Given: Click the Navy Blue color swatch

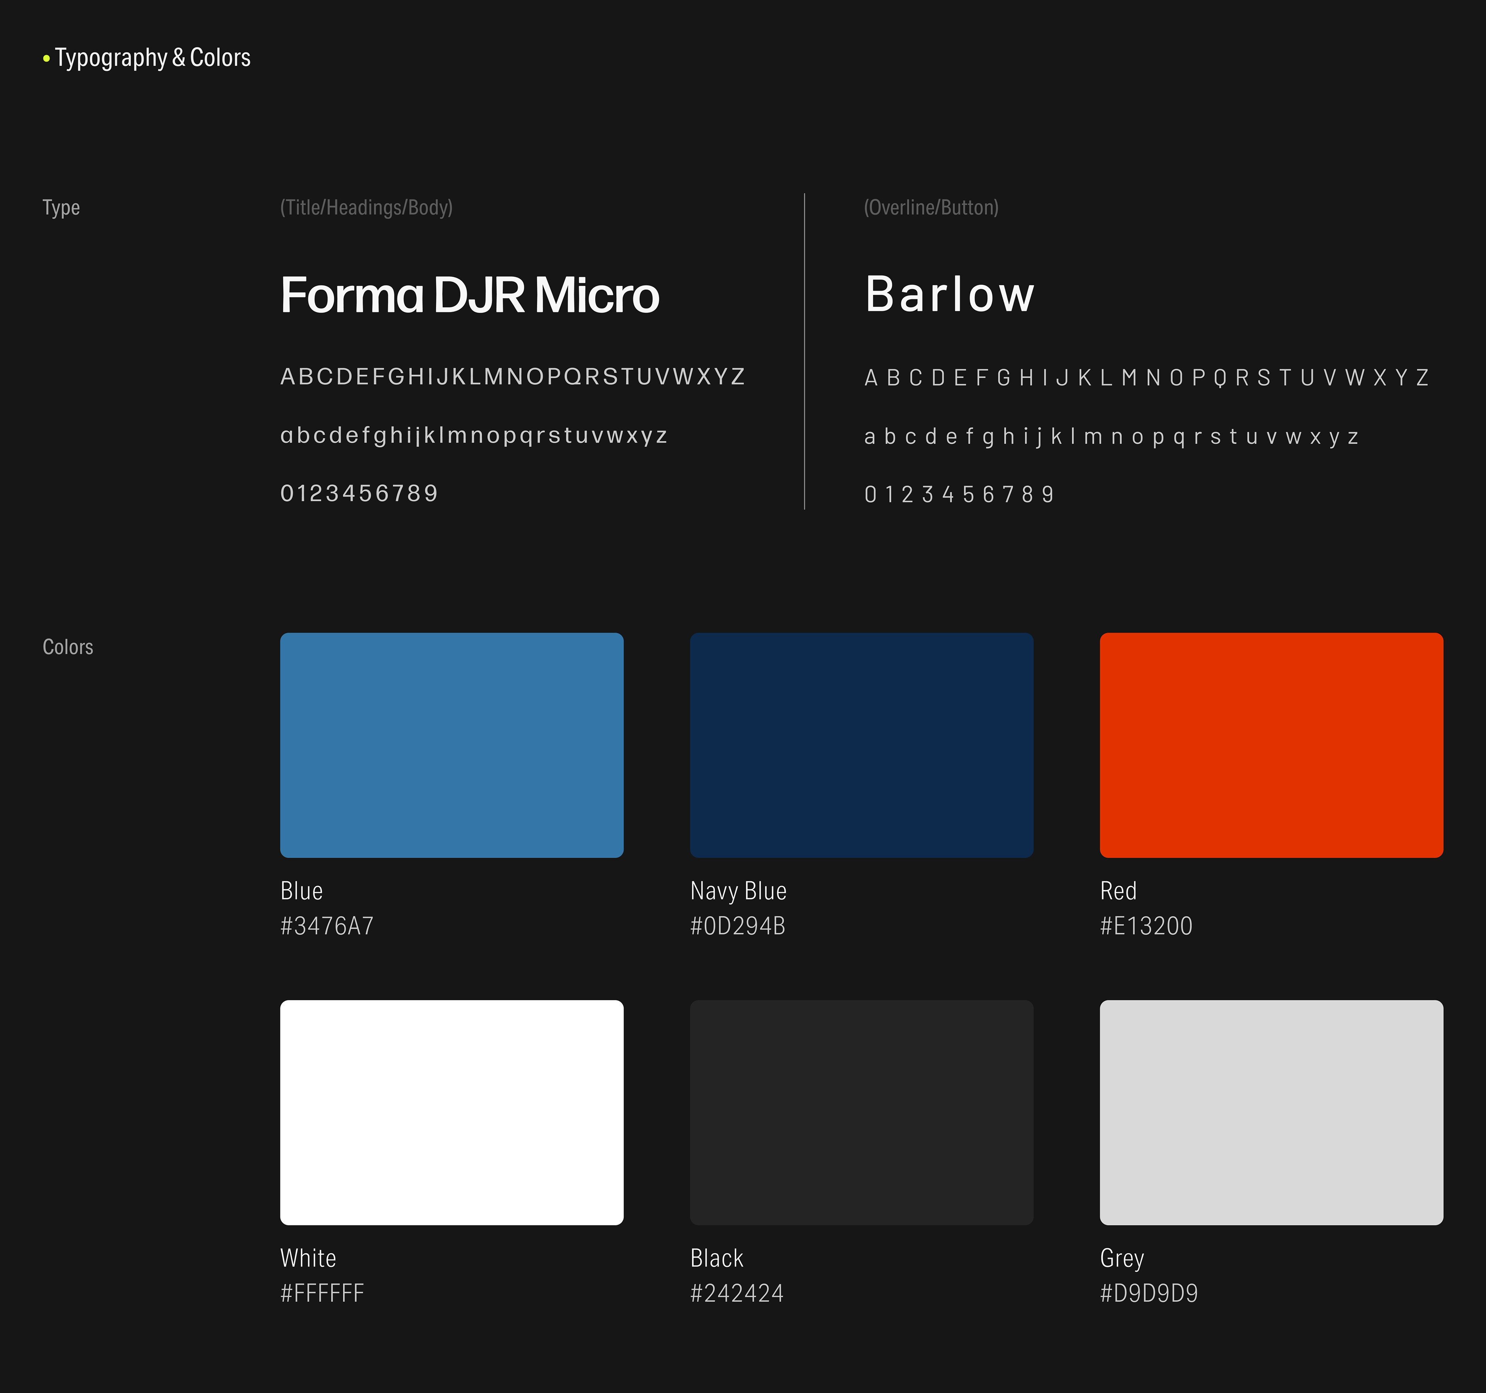Looking at the screenshot, I should pos(861,745).
